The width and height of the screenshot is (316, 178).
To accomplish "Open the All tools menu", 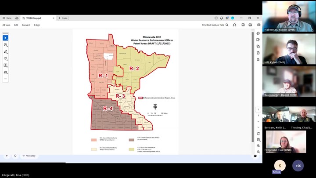I will (6, 25).
